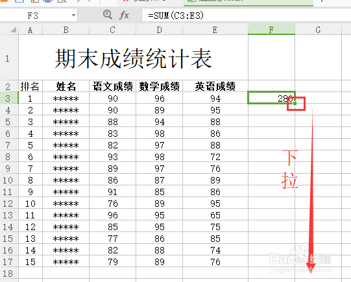Click cell D5 with value 94
Viewport: 351px width, 282px height.
coord(159,122)
